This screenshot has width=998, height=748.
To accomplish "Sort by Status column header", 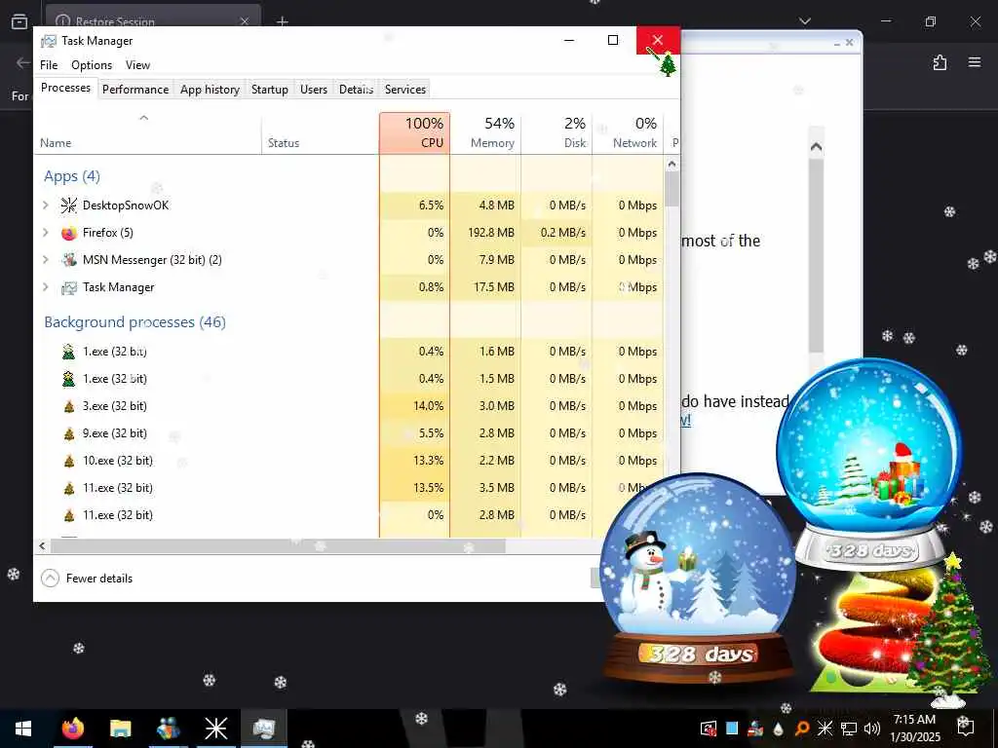I will coord(320,132).
